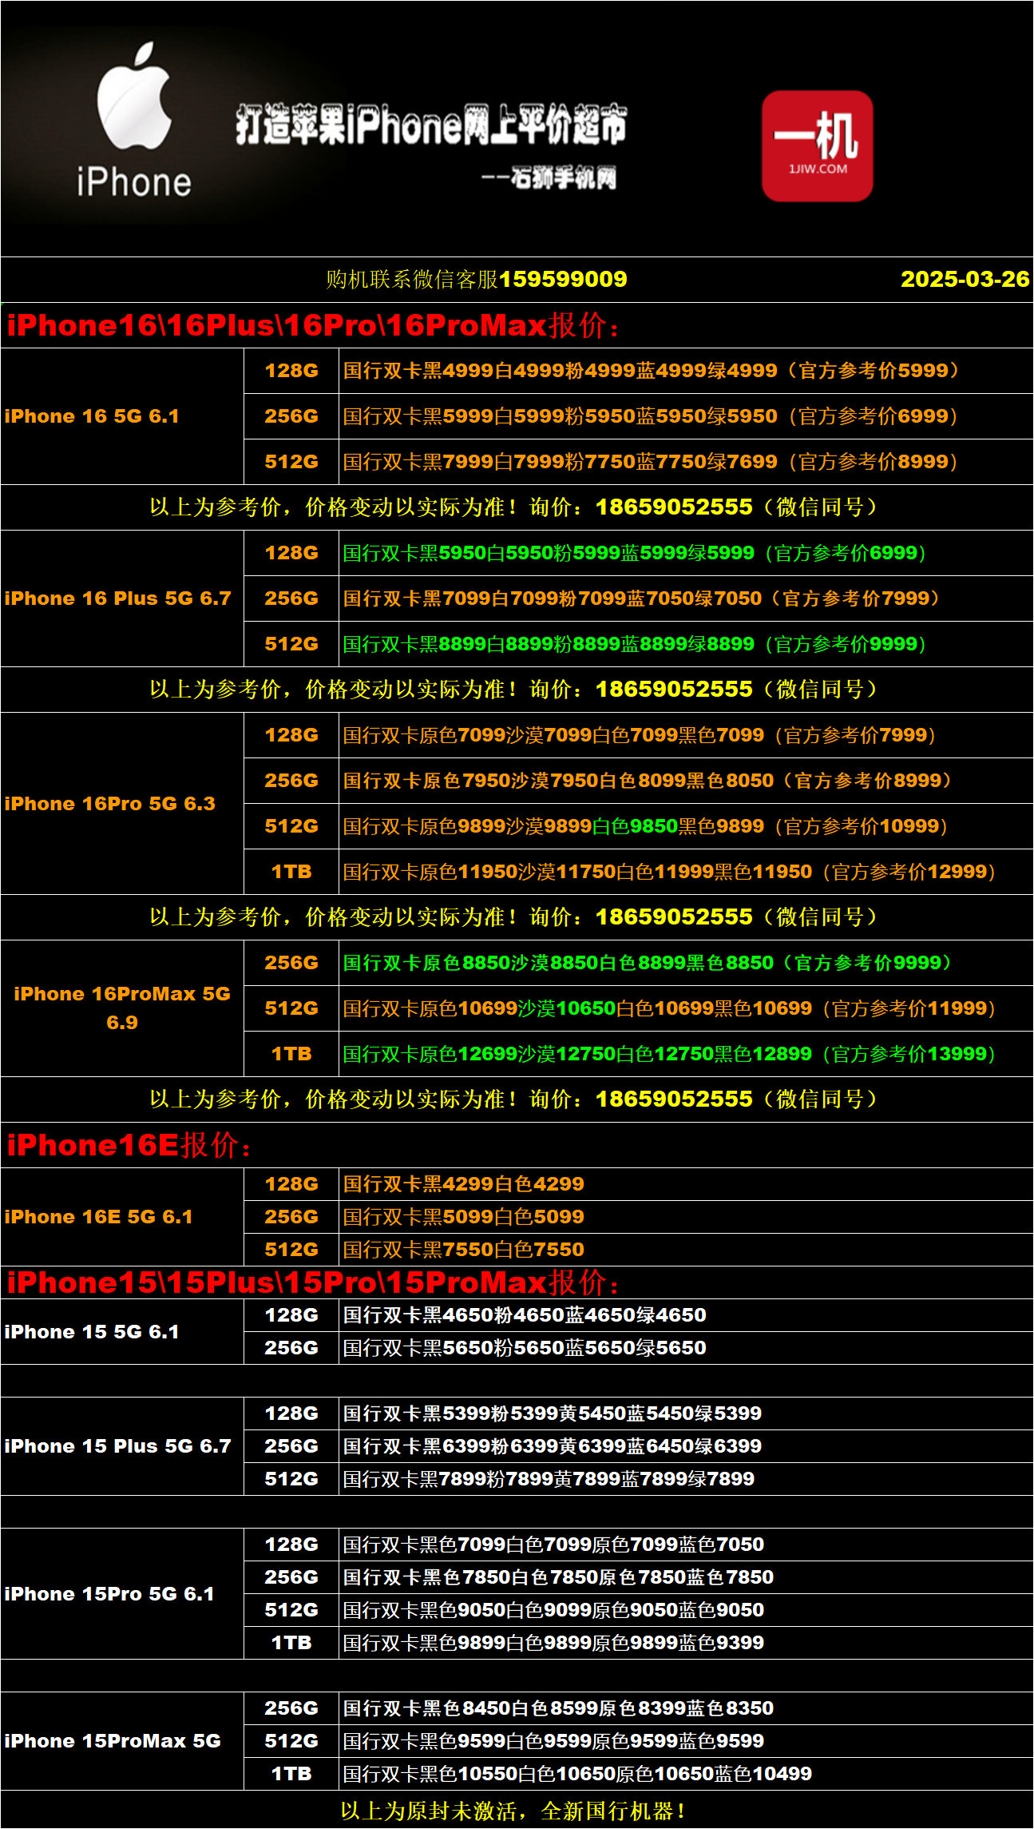Click the iPhone 15ProMax 5G model cell
Screen dimensions: 1034x1829
click(x=122, y=1741)
